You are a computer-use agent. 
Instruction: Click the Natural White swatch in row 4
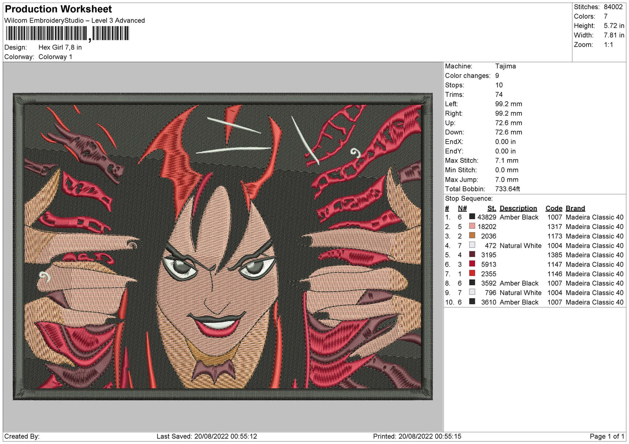pyautogui.click(x=472, y=245)
